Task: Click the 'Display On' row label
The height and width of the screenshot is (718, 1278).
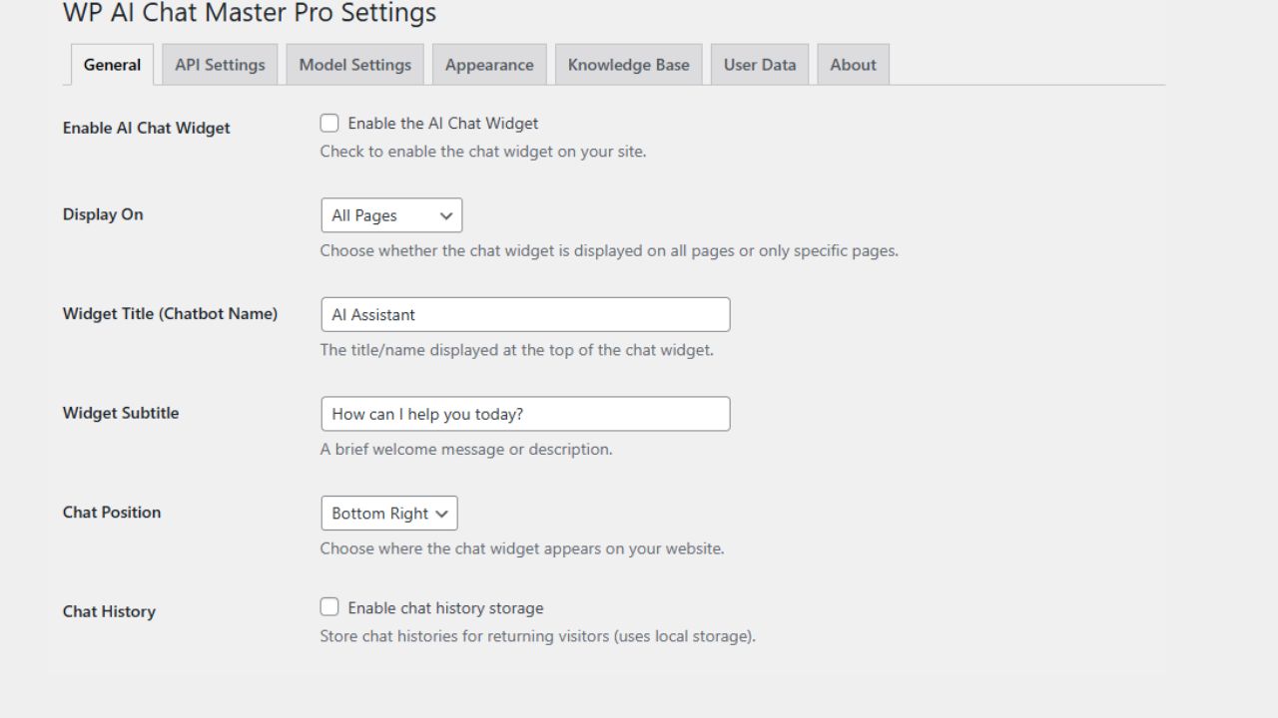Action: tap(103, 214)
